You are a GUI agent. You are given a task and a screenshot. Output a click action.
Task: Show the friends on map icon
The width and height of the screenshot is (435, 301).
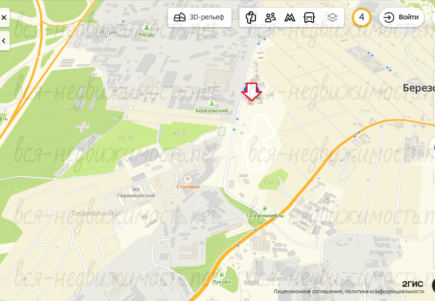click(270, 17)
